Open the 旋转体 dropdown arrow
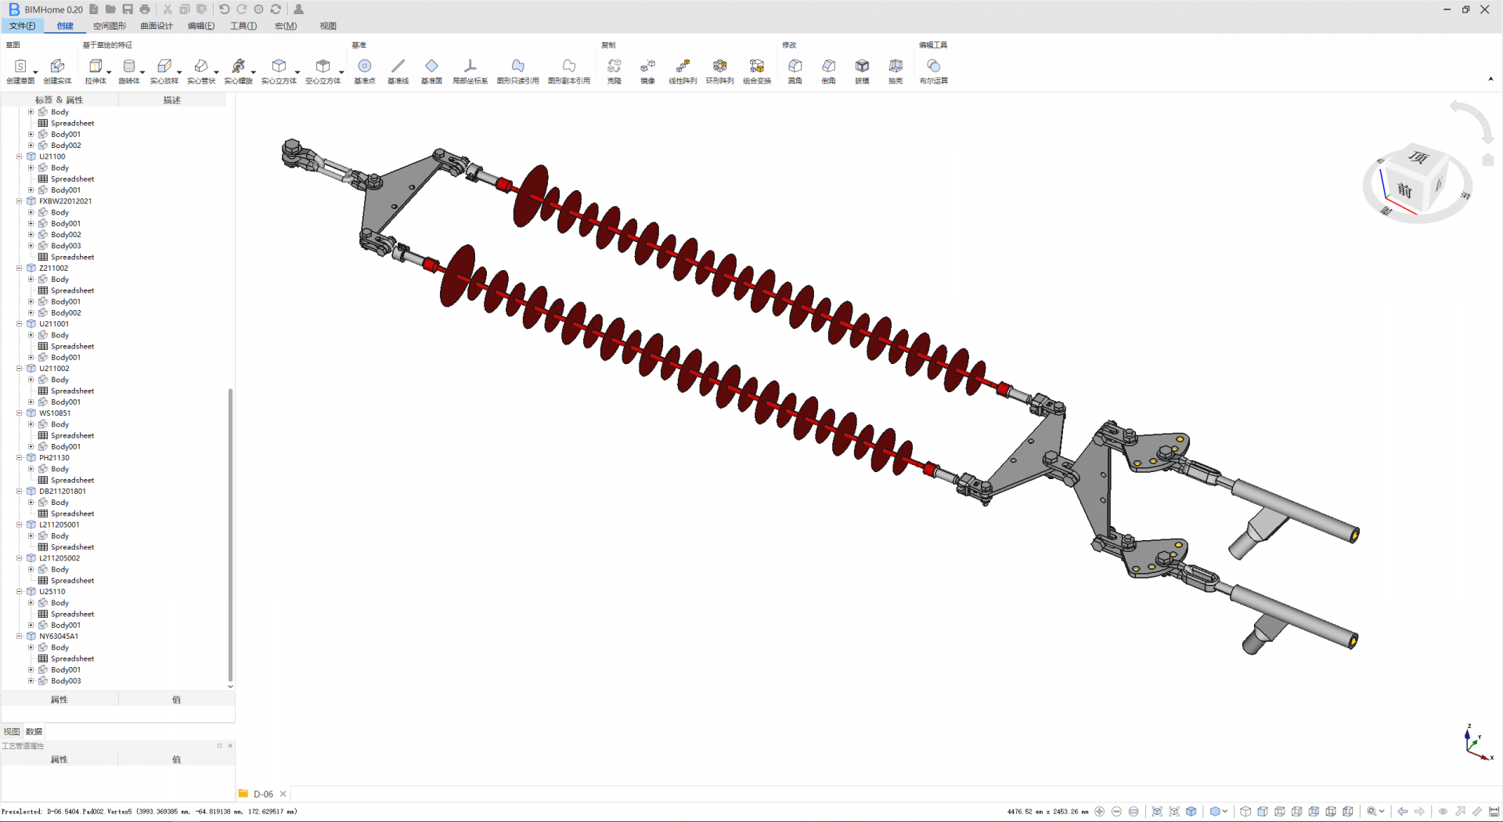This screenshot has height=822, width=1503. click(142, 72)
